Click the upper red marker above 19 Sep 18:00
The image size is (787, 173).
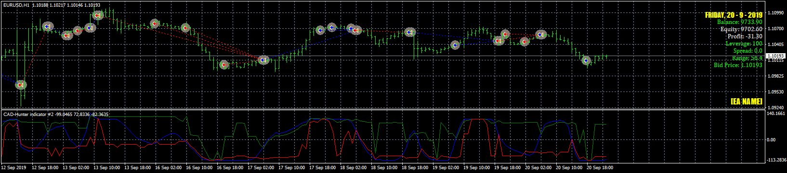[505, 34]
